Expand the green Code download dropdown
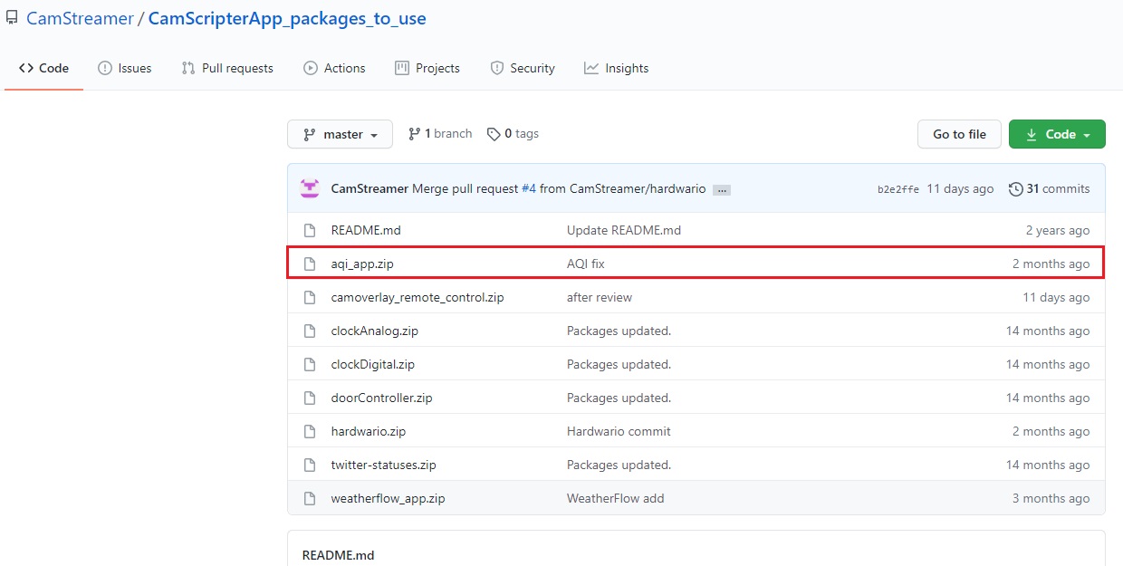1123x566 pixels. coord(1057,134)
